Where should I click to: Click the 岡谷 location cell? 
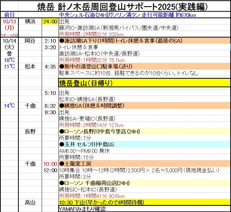pyautogui.click(x=30, y=41)
